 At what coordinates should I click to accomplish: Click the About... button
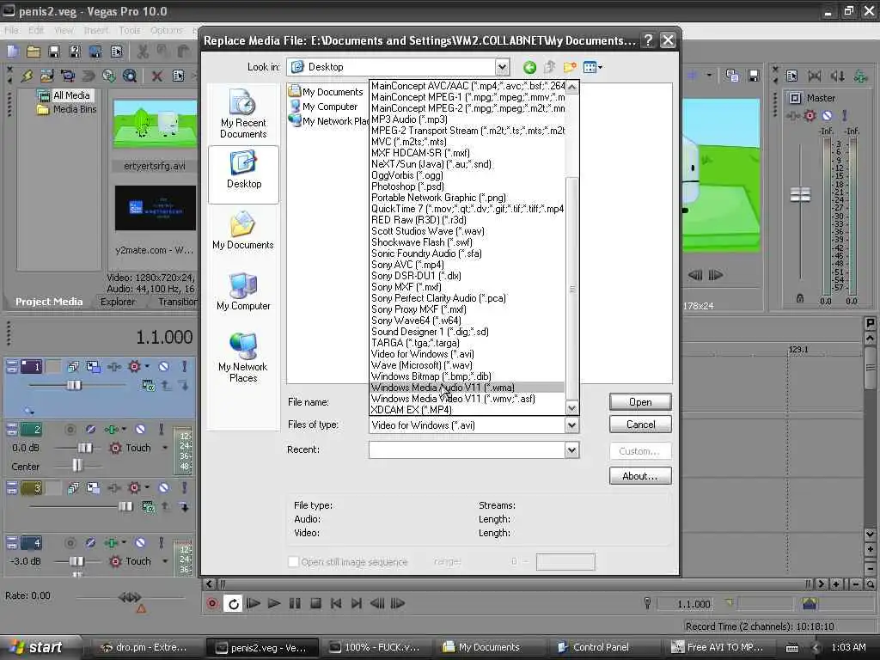click(x=639, y=476)
